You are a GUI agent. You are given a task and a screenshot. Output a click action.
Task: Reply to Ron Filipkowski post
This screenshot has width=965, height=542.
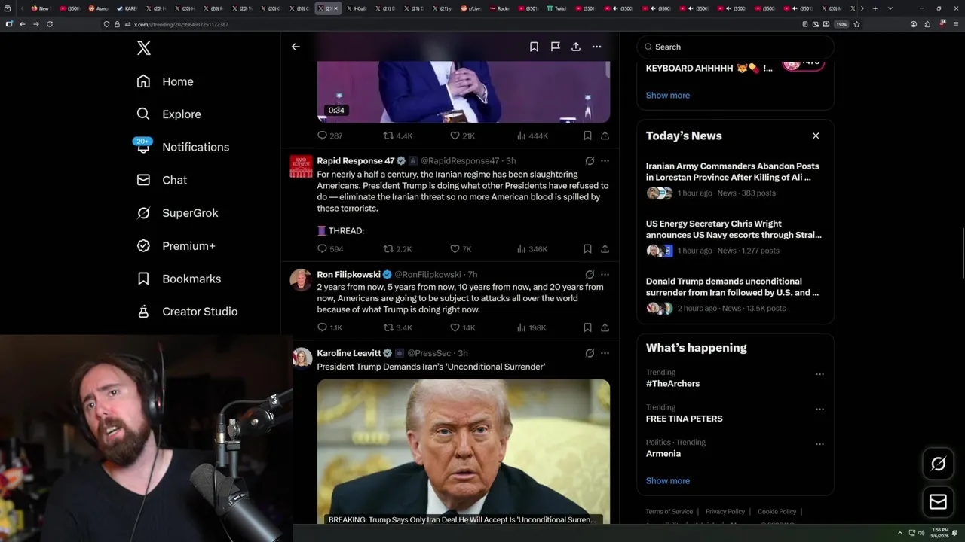[x=329, y=328]
